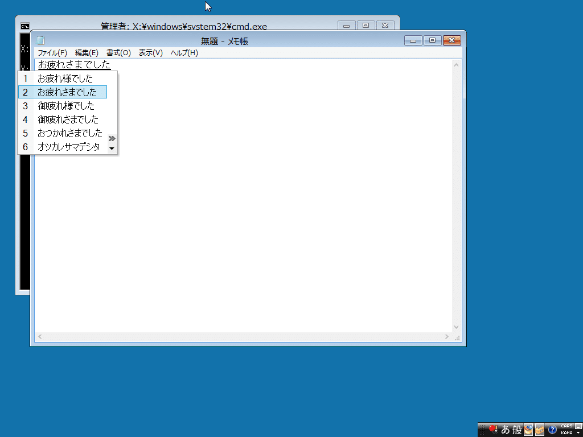Click the あ input mode indicator

tap(506, 430)
